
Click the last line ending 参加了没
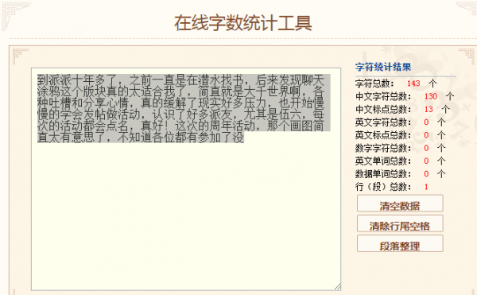click(x=141, y=138)
